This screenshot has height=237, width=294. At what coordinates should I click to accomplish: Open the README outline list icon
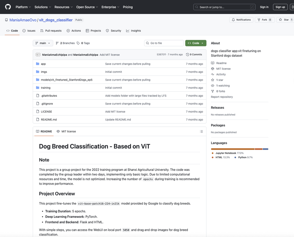coord(201,131)
